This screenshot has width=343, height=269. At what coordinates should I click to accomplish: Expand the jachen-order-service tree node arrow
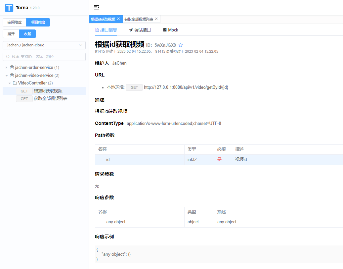click(6, 68)
